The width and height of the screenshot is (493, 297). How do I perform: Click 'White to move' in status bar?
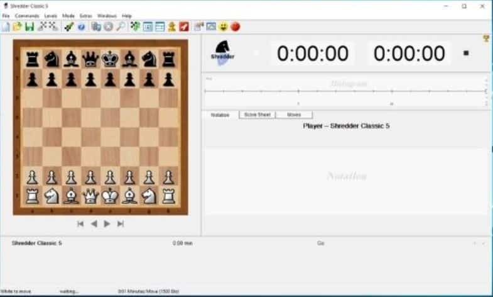tap(16, 291)
